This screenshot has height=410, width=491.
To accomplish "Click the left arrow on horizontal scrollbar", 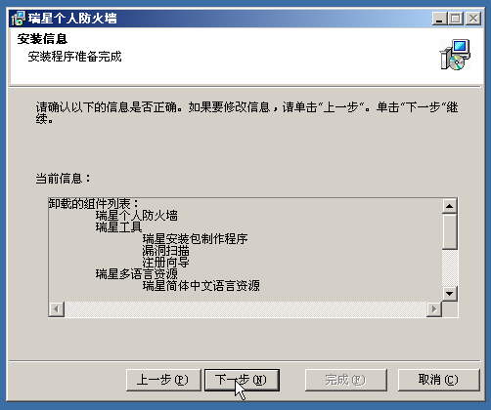I will [57, 309].
